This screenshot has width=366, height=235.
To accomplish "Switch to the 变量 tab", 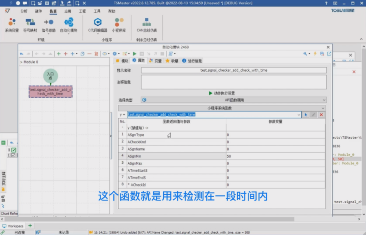I will [155, 61].
